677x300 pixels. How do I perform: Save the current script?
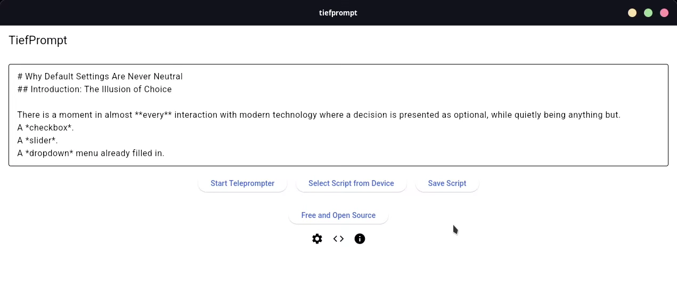(x=447, y=183)
